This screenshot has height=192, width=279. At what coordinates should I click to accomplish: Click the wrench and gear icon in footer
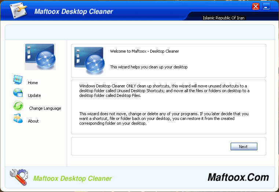tap(19, 177)
